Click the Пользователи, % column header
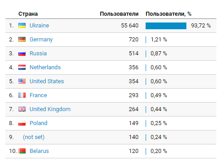Screen dimensions: 220x166 [x=168, y=14]
